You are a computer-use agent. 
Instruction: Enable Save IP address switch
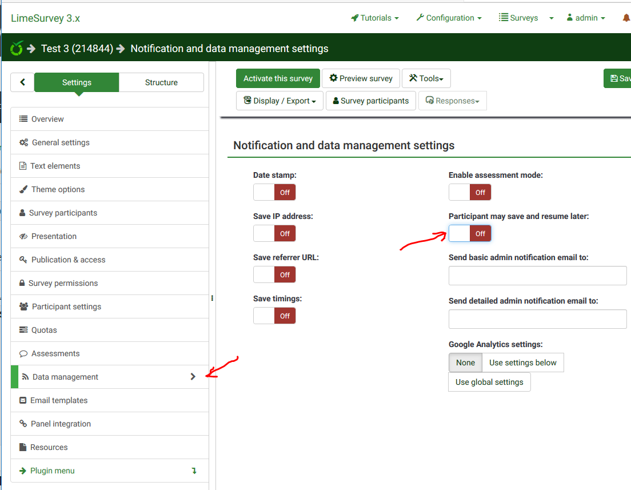tap(274, 233)
